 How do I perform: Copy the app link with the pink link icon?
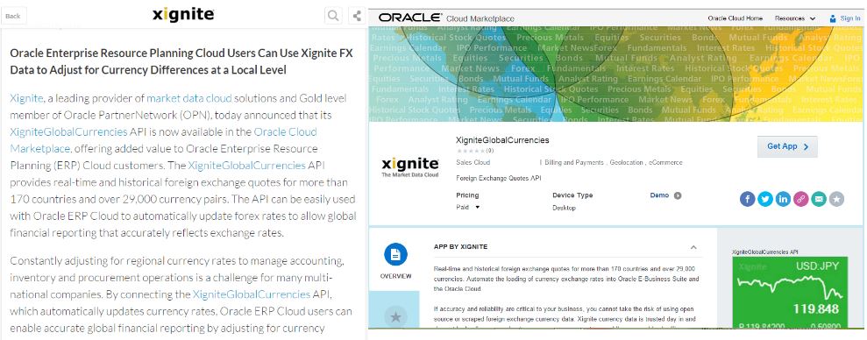[800, 199]
